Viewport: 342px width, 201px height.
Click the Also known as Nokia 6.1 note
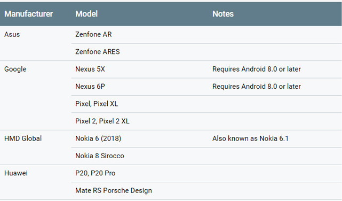tap(250, 138)
